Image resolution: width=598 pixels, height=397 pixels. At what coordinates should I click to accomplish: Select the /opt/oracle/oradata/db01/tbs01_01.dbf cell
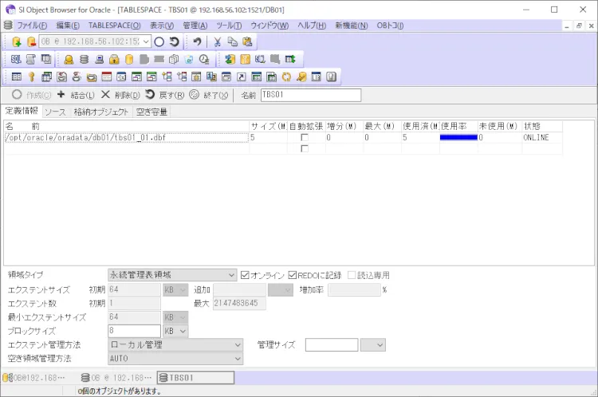126,137
